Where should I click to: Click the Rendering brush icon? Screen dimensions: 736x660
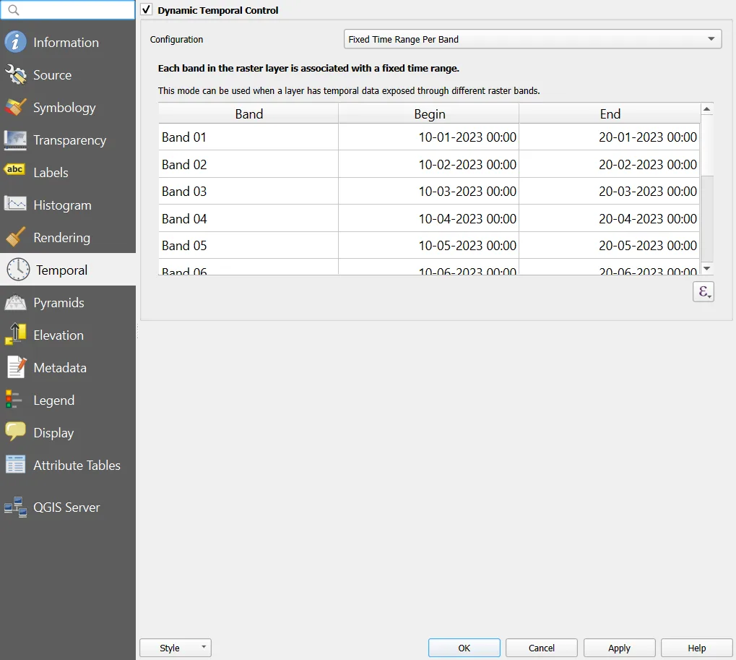click(x=15, y=237)
